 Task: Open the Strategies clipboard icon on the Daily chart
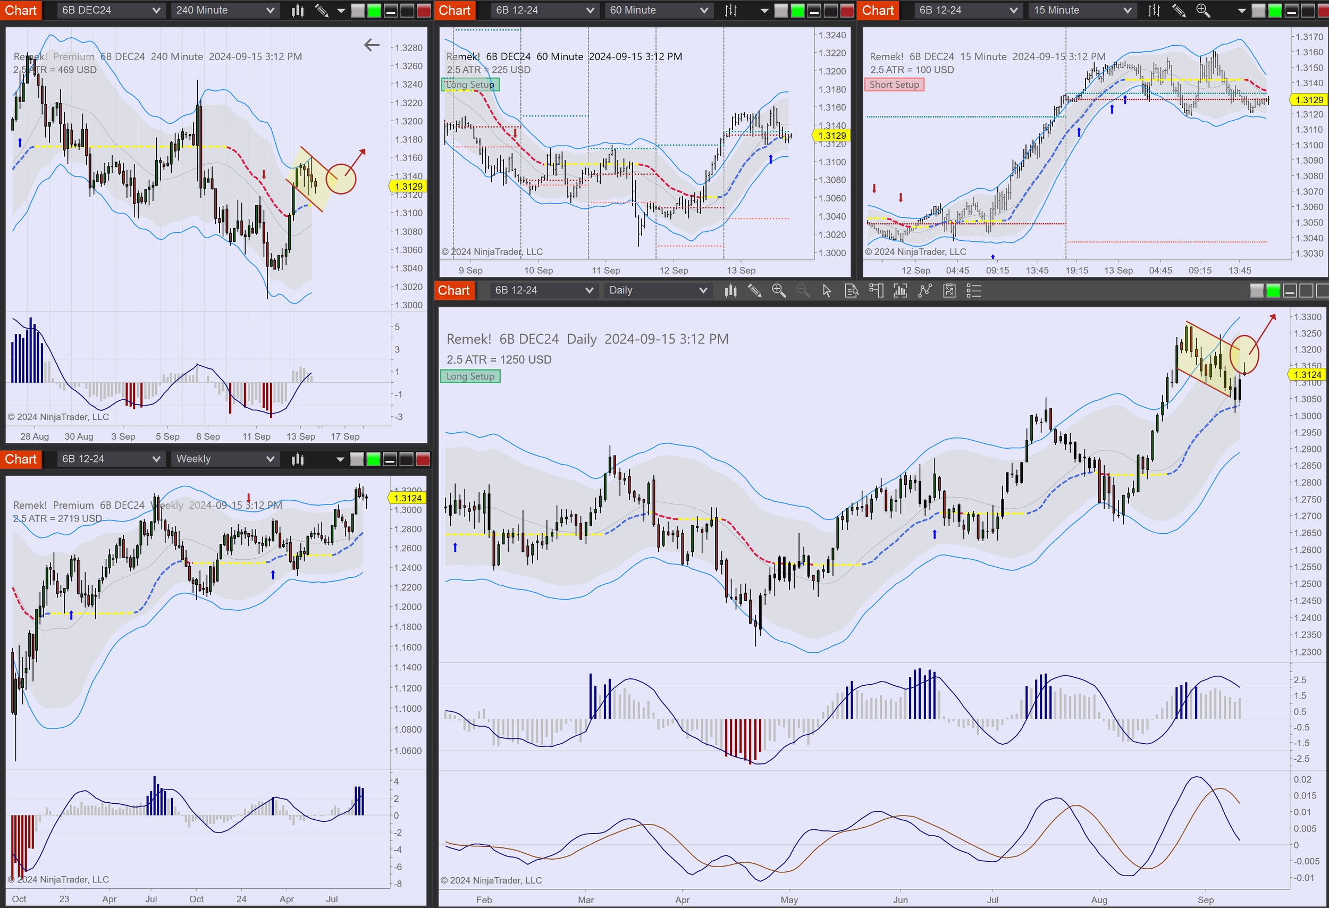click(950, 291)
